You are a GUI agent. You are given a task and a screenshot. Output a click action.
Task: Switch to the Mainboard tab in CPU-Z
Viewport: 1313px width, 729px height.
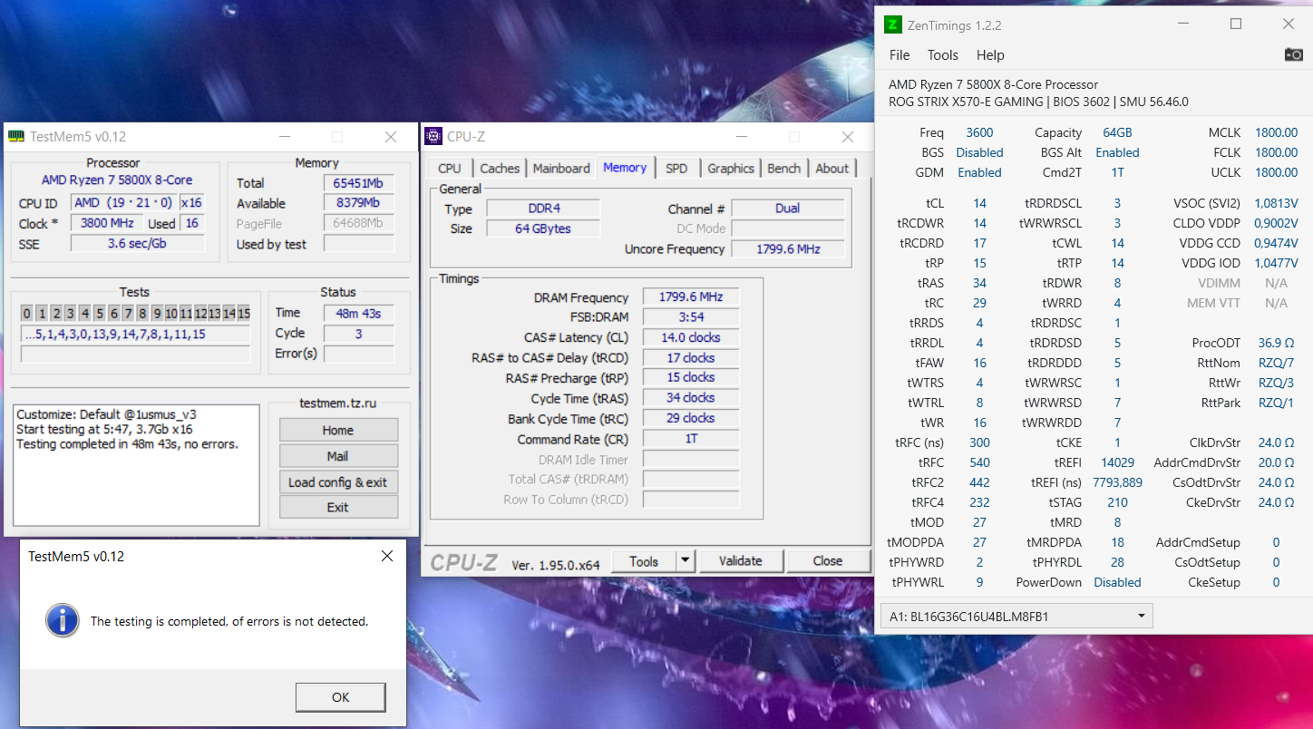tap(561, 169)
